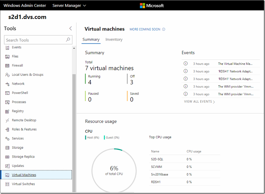
Task: Click the CPU usage column header
Action: coord(194,151)
